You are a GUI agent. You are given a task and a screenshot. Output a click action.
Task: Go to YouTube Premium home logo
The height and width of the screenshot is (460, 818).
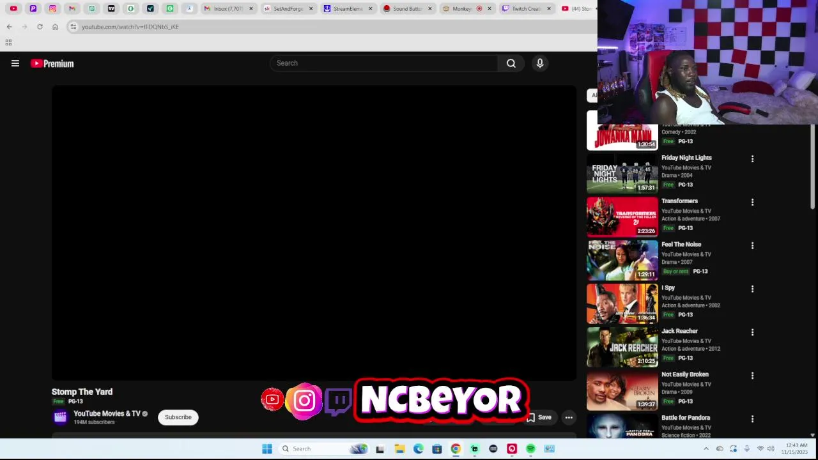pyautogui.click(x=52, y=63)
